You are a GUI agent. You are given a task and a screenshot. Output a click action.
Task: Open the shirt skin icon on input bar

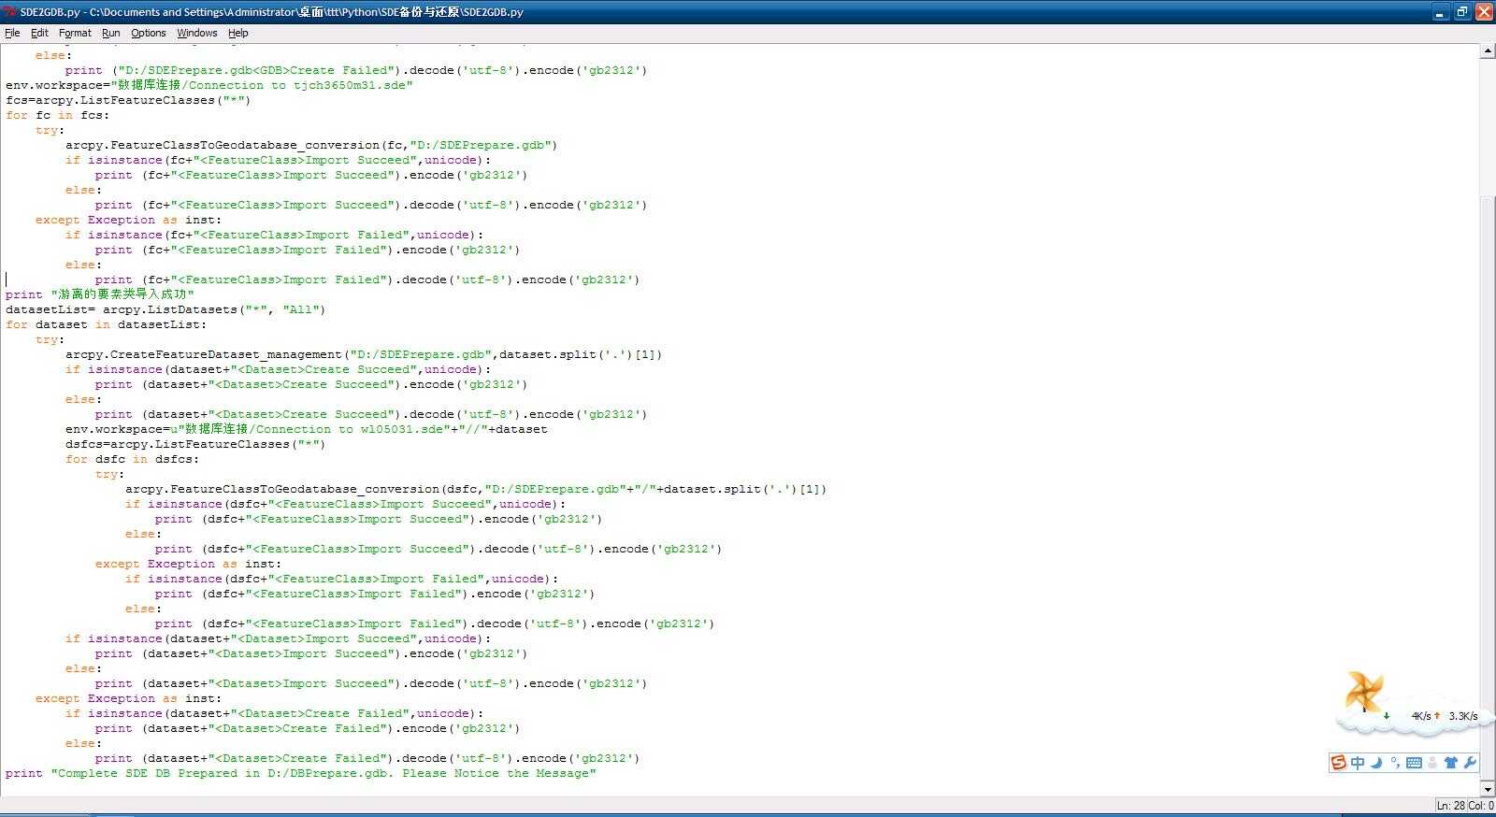point(1451,763)
